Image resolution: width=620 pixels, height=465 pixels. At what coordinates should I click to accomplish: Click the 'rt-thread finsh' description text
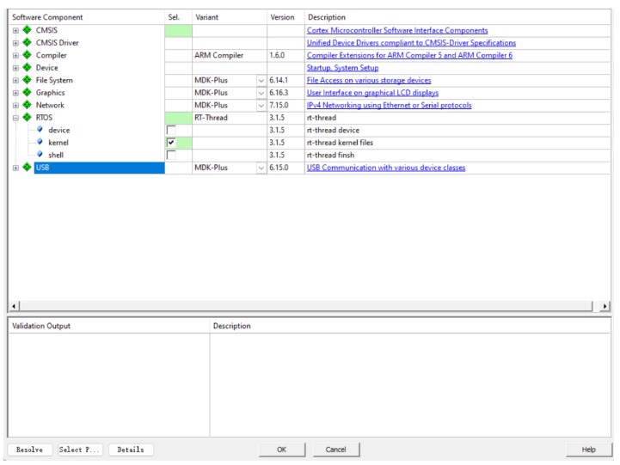(x=330, y=155)
